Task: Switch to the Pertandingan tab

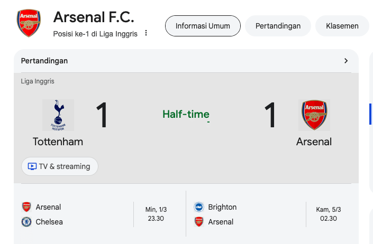Action: tap(278, 26)
